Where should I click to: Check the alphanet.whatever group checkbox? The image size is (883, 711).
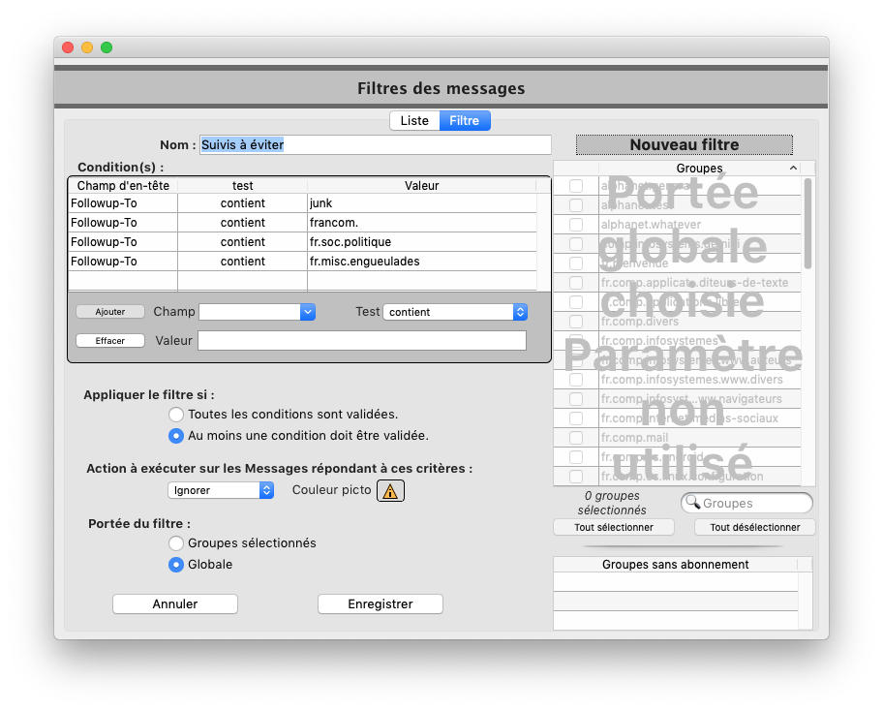click(575, 224)
